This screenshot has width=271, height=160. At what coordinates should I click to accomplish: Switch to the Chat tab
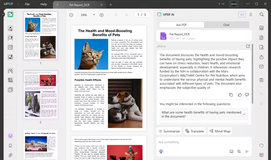227,25
